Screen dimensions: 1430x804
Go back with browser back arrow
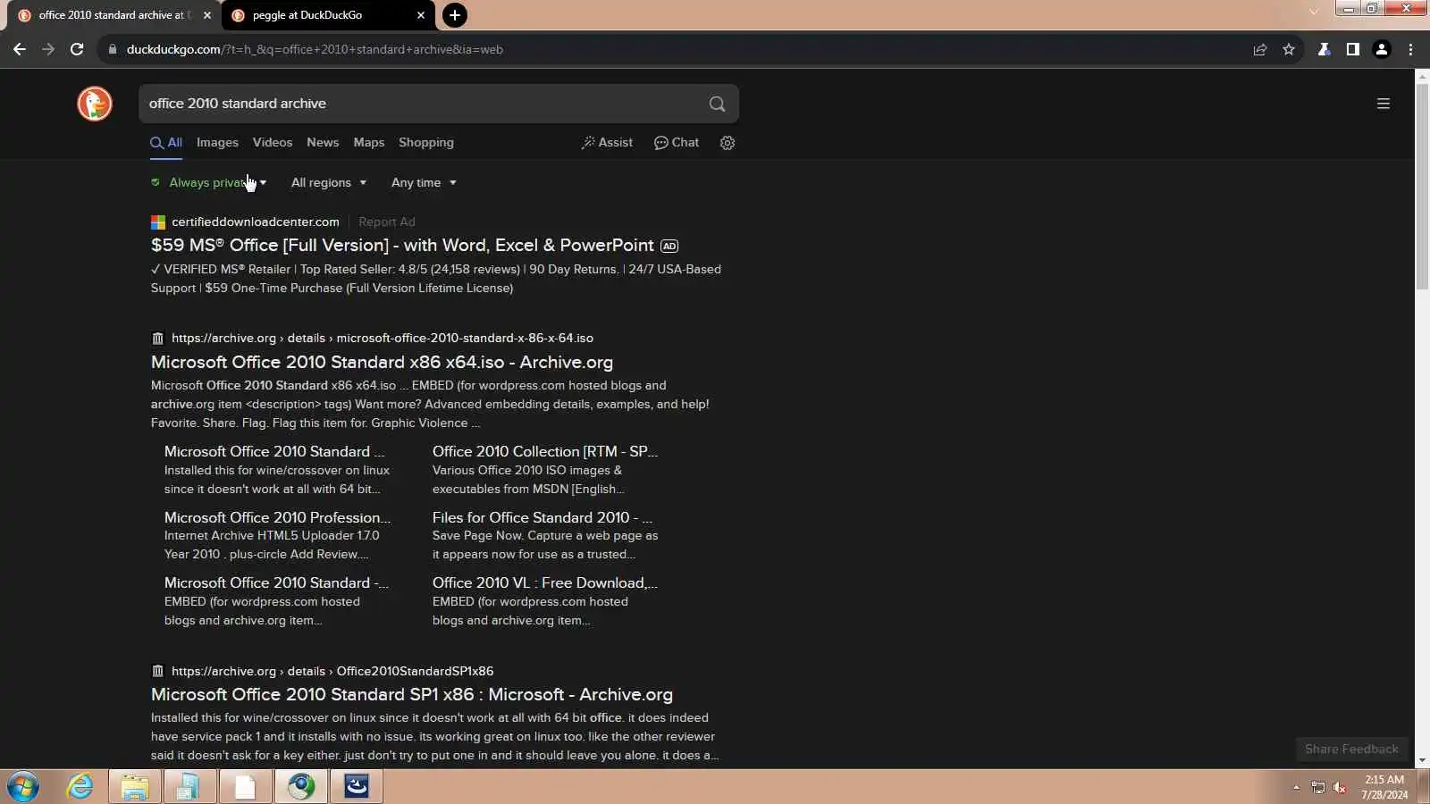(20, 49)
